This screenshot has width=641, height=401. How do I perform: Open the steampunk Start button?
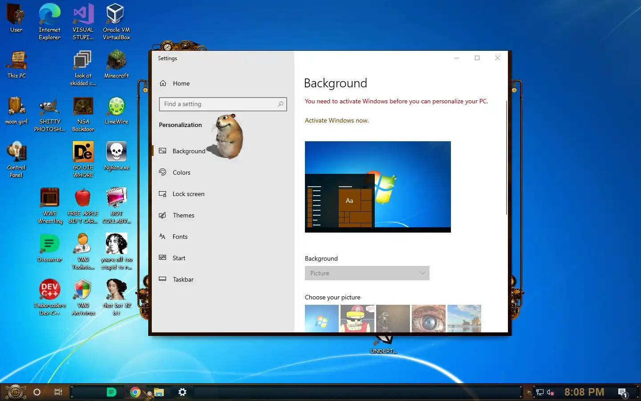pos(15,392)
